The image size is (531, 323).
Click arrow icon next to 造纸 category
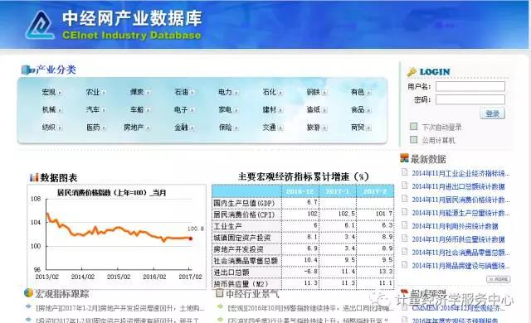[324, 110]
